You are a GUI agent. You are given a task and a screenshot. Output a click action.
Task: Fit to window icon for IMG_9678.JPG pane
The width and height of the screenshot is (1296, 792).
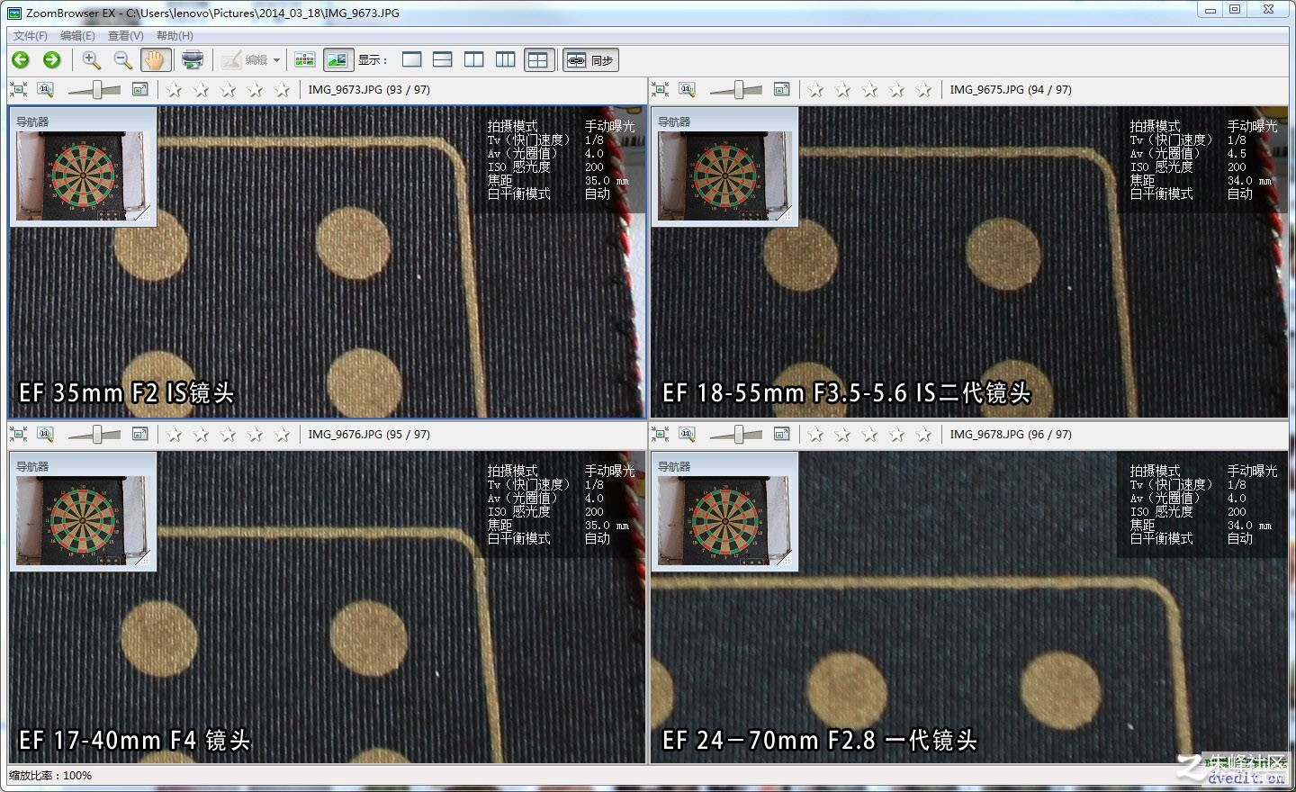[x=660, y=434]
